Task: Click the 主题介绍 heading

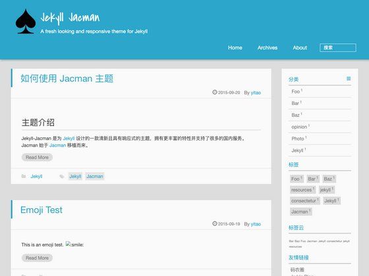Action: [x=38, y=122]
